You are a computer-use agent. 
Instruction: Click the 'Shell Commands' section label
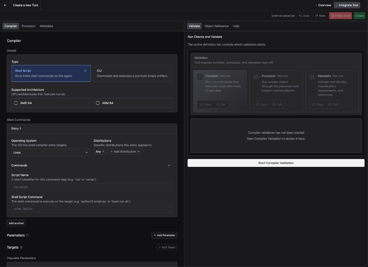click(19, 120)
